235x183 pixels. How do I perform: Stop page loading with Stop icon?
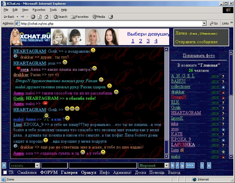click(33, 17)
